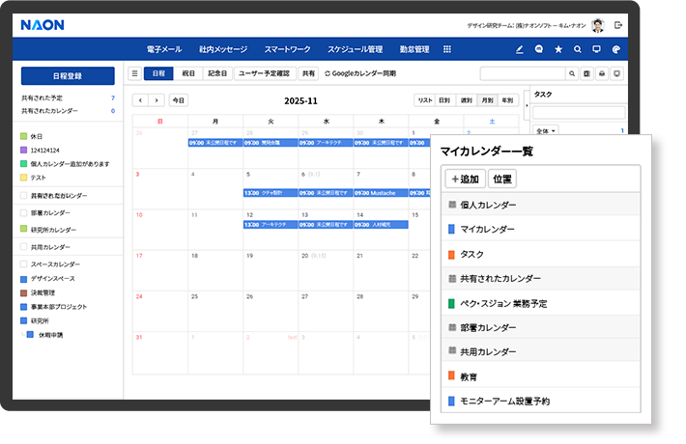The image size is (686, 444).
Task: Click the ＋追加 button in マイカレンダー一覧
Action: [x=465, y=179]
